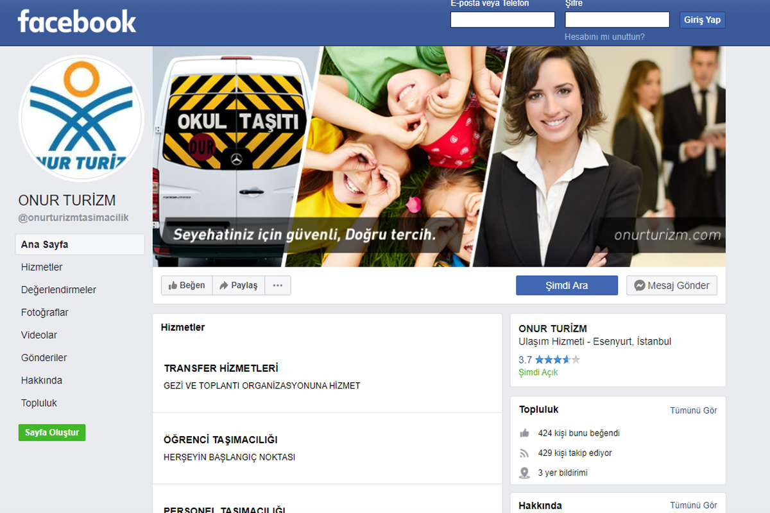The height and width of the screenshot is (513, 770).
Task: Open Topluluk in the sidebar
Action: coord(39,403)
